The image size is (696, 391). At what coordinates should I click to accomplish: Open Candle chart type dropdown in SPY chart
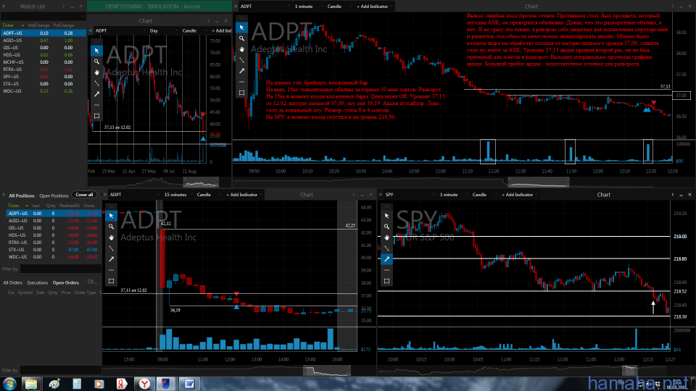pyautogui.click(x=485, y=195)
